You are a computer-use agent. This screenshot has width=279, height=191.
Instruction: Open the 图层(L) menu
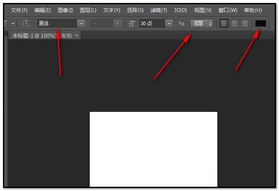pyautogui.click(x=88, y=10)
